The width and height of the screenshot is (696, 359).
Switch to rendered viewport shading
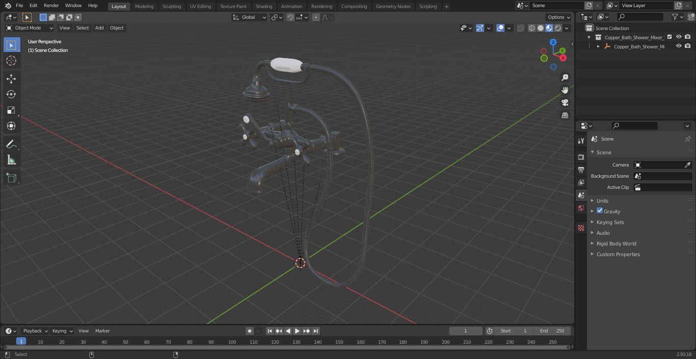coord(558,28)
